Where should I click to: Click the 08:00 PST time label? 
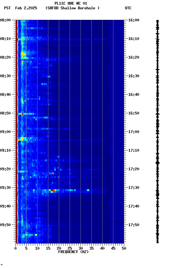point(5,20)
